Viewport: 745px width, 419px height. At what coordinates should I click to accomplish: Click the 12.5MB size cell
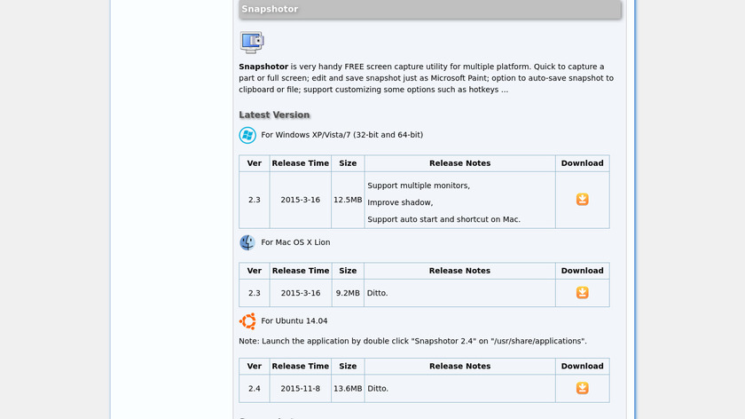[x=348, y=200]
